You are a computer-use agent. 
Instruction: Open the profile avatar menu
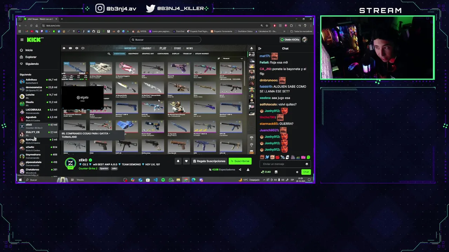pos(304,40)
